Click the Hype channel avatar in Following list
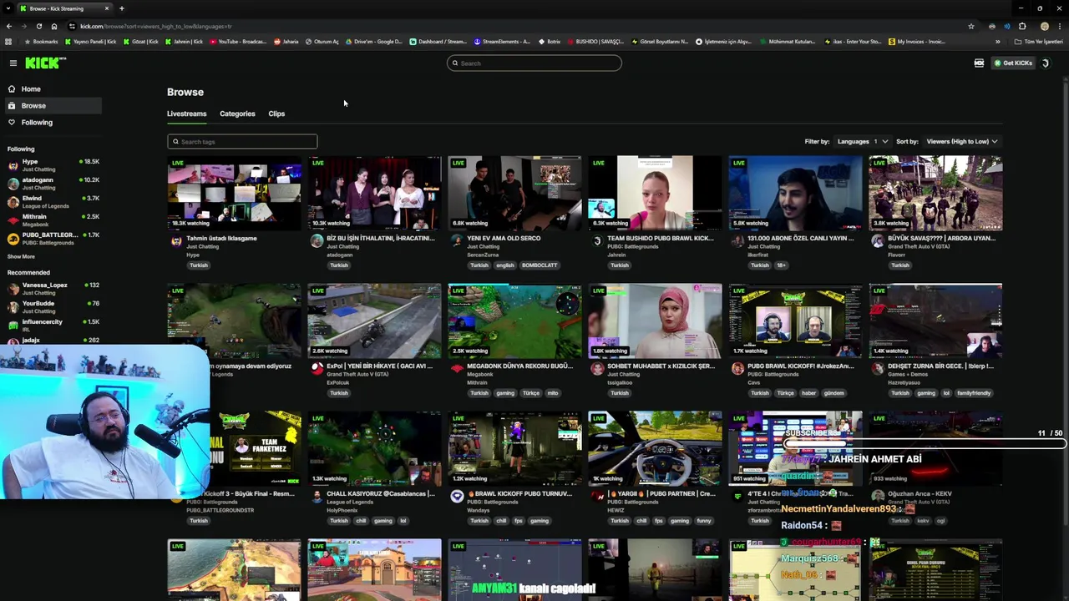 (x=13, y=165)
